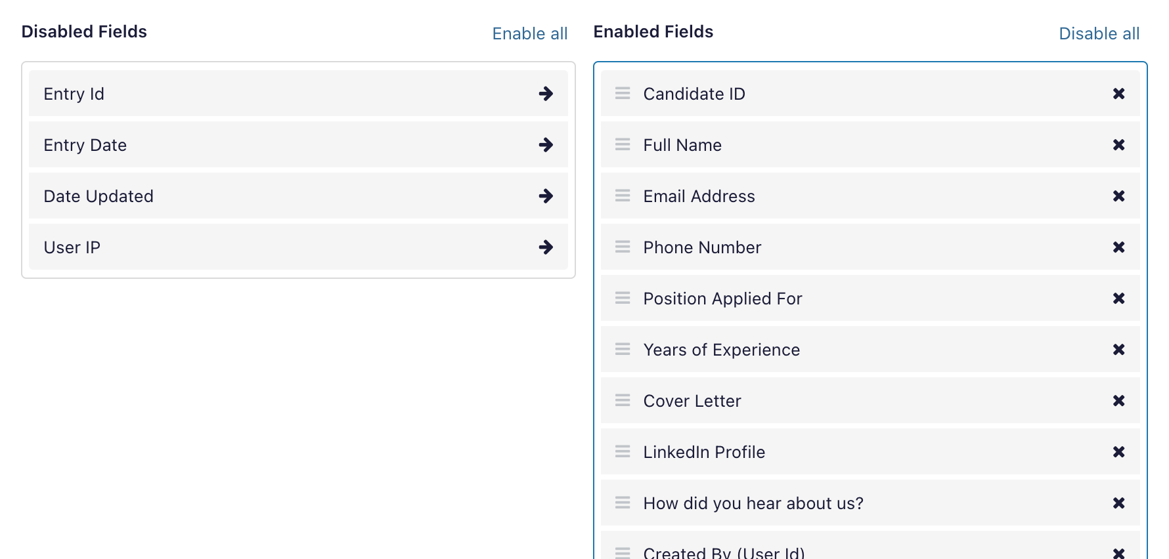1169x559 pixels.
Task: Disable the LinkedIn Profile field
Action: [x=1119, y=452]
